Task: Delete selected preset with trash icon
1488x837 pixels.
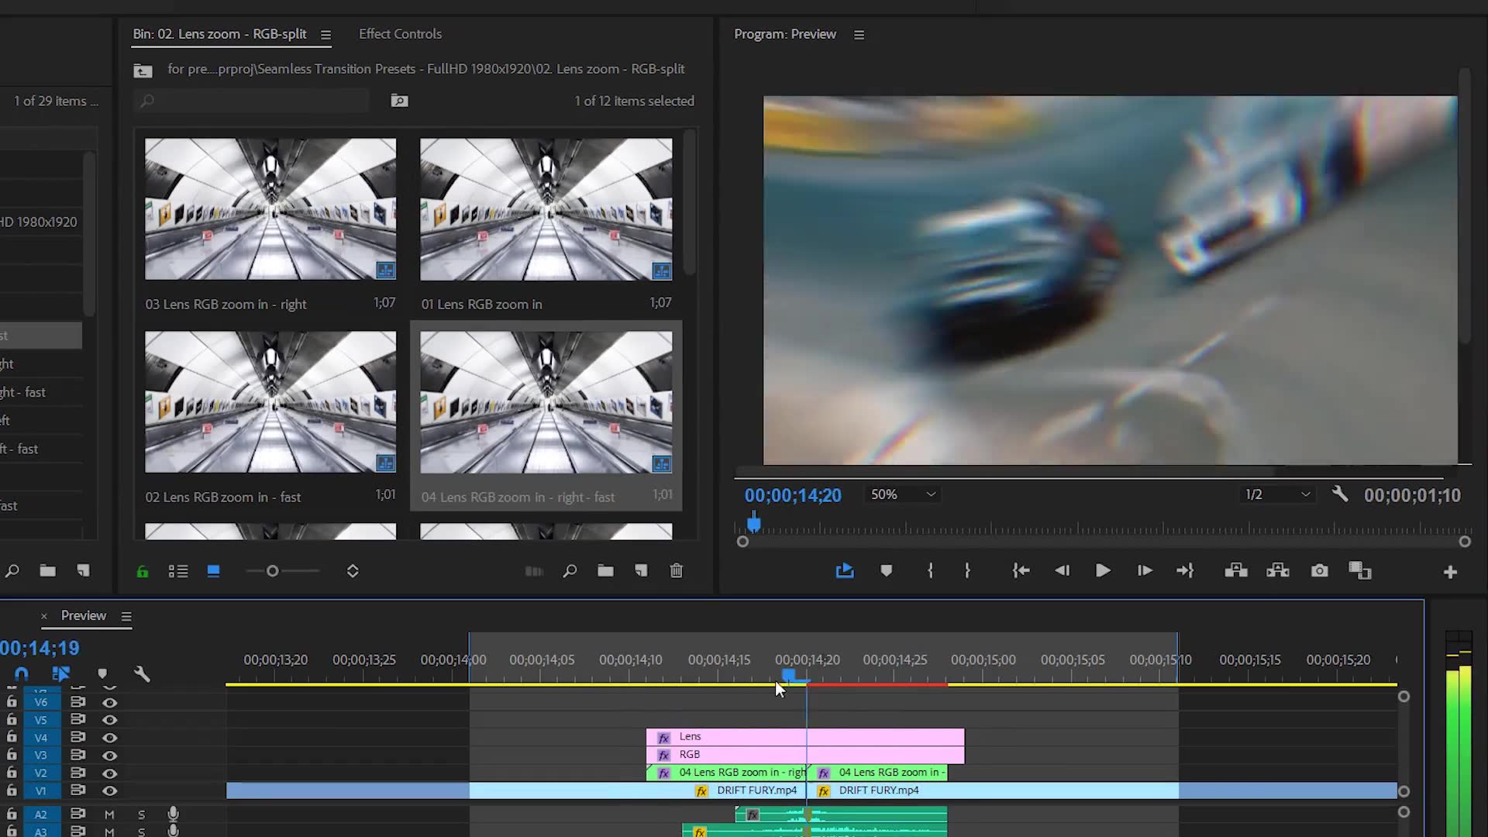Action: (677, 572)
